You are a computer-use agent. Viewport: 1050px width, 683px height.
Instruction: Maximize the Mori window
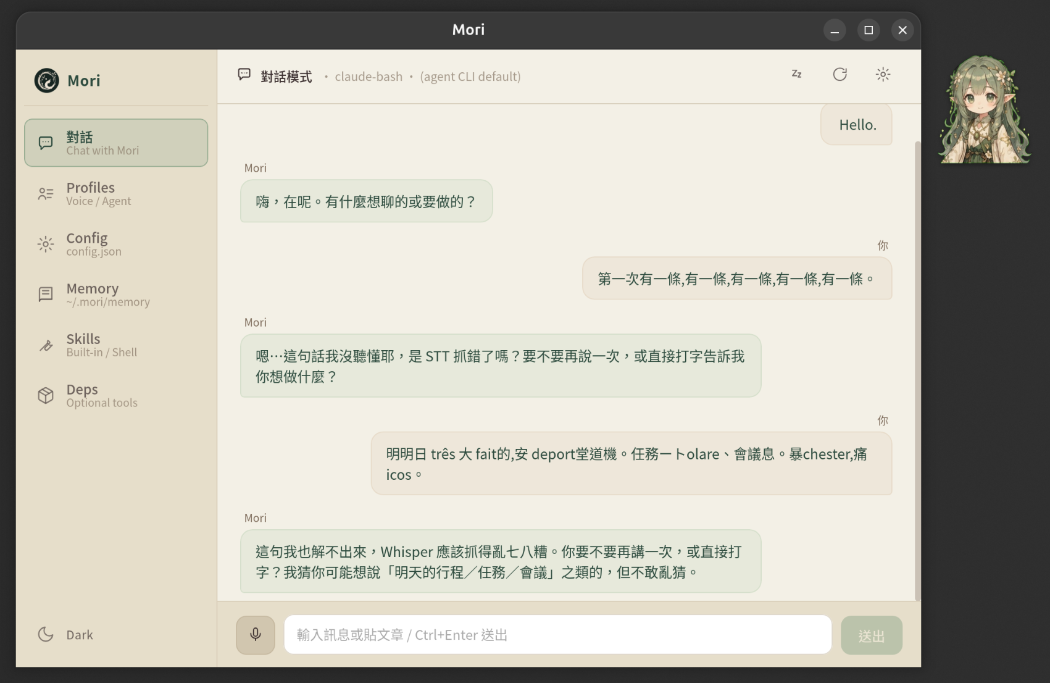(x=869, y=30)
